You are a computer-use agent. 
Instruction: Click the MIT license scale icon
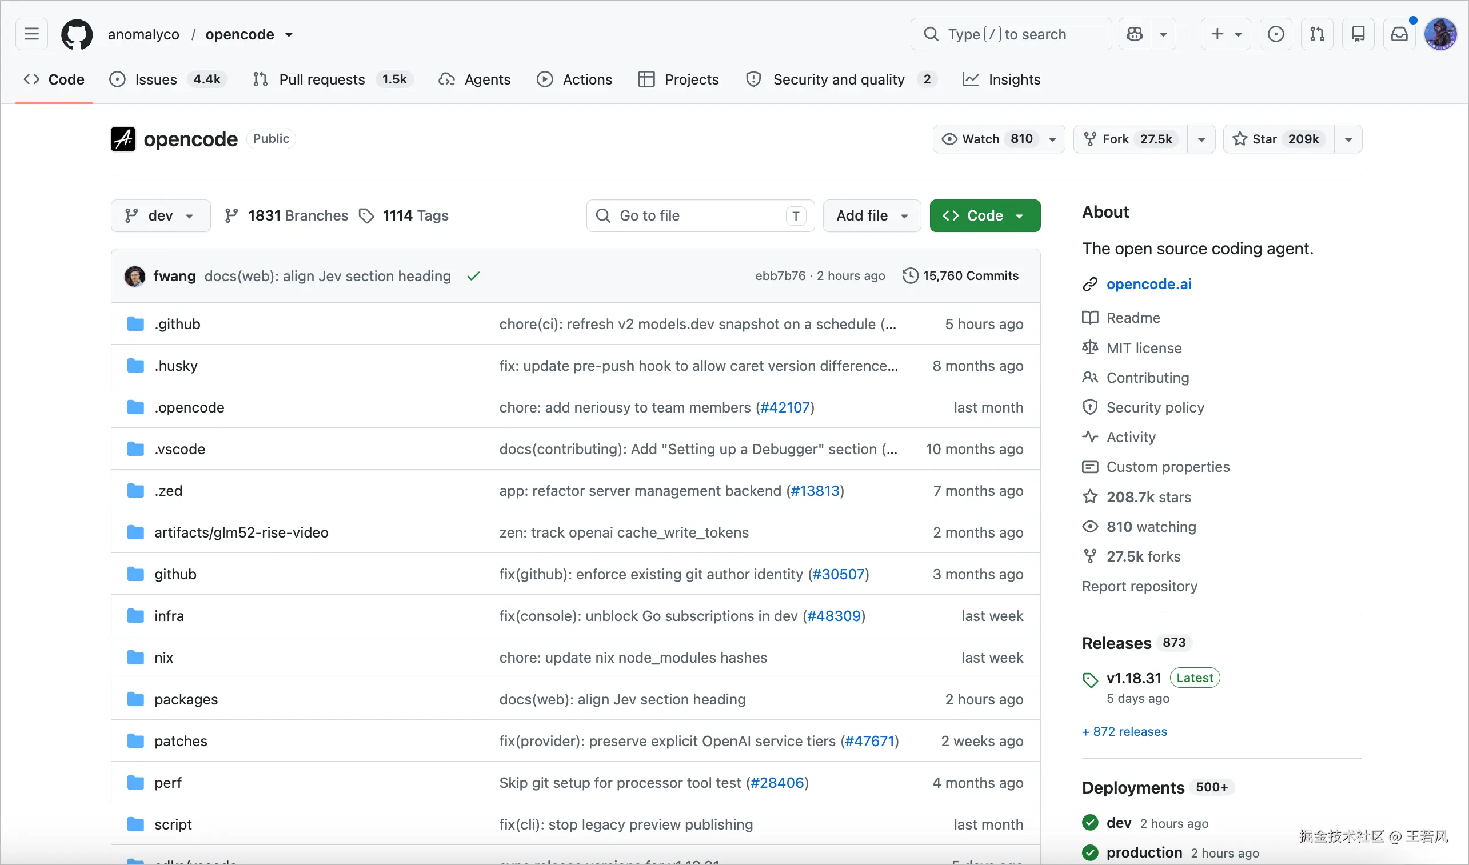click(1089, 347)
